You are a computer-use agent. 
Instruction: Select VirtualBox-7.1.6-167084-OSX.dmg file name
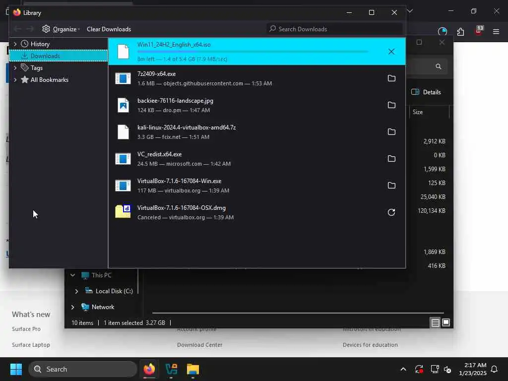pyautogui.click(x=182, y=208)
